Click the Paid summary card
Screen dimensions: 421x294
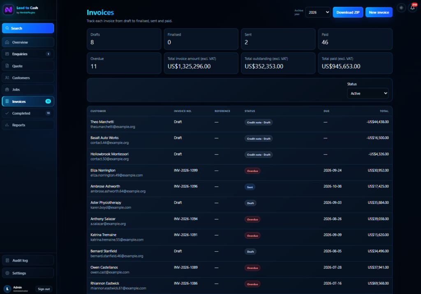355,39
